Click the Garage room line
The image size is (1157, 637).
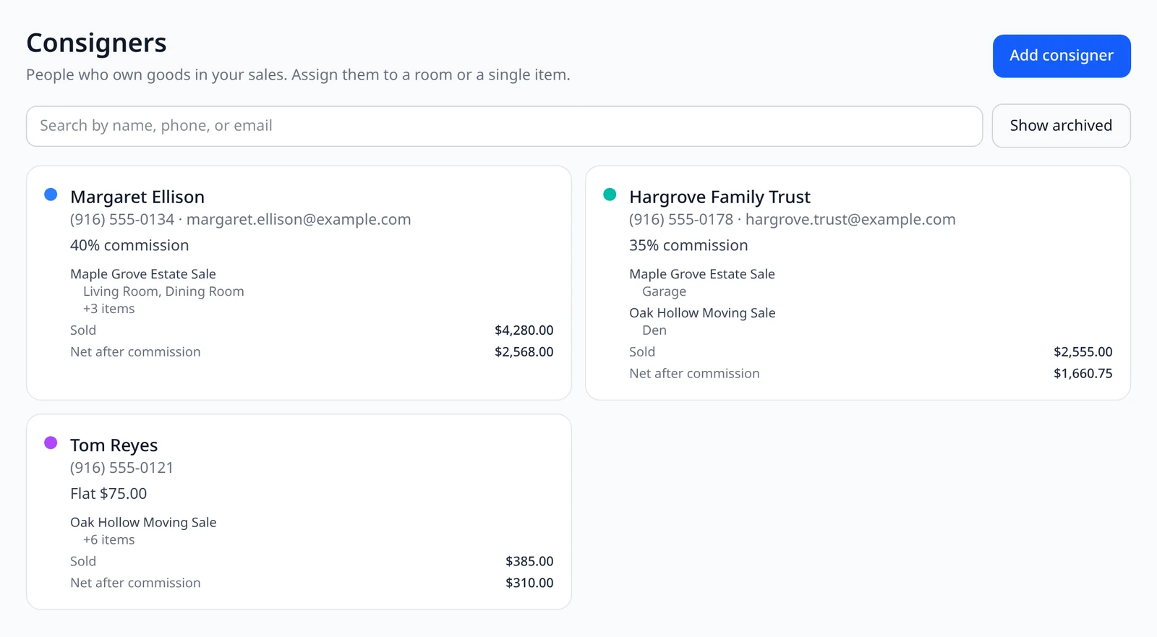(x=665, y=291)
